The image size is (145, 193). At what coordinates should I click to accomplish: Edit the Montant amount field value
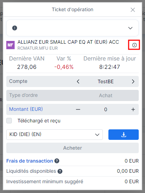pos(106,109)
